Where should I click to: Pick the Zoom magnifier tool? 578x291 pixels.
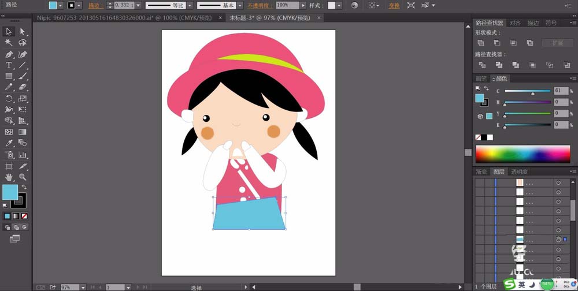point(23,177)
